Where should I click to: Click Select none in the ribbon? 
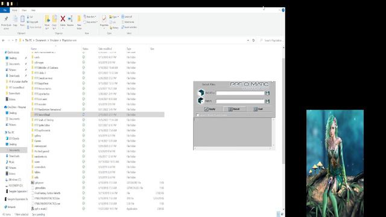pyautogui.click(x=128, y=22)
